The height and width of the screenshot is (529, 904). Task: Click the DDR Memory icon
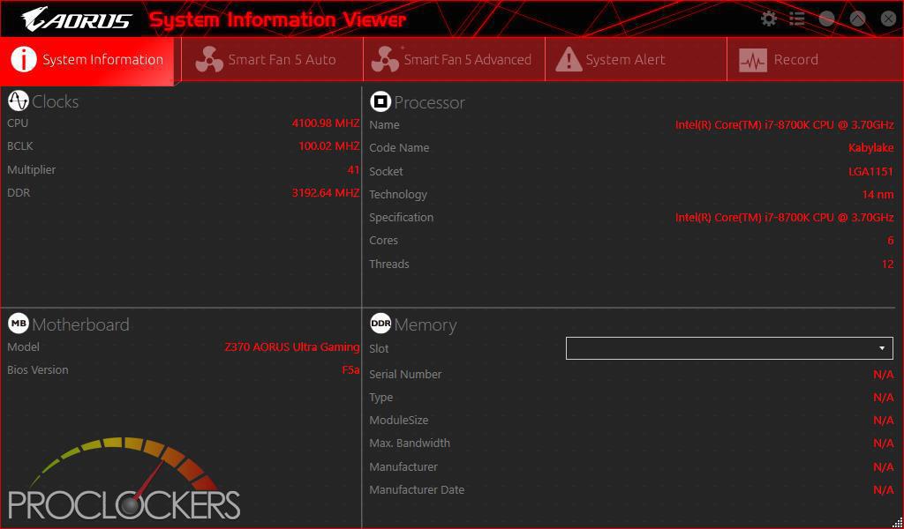(380, 324)
